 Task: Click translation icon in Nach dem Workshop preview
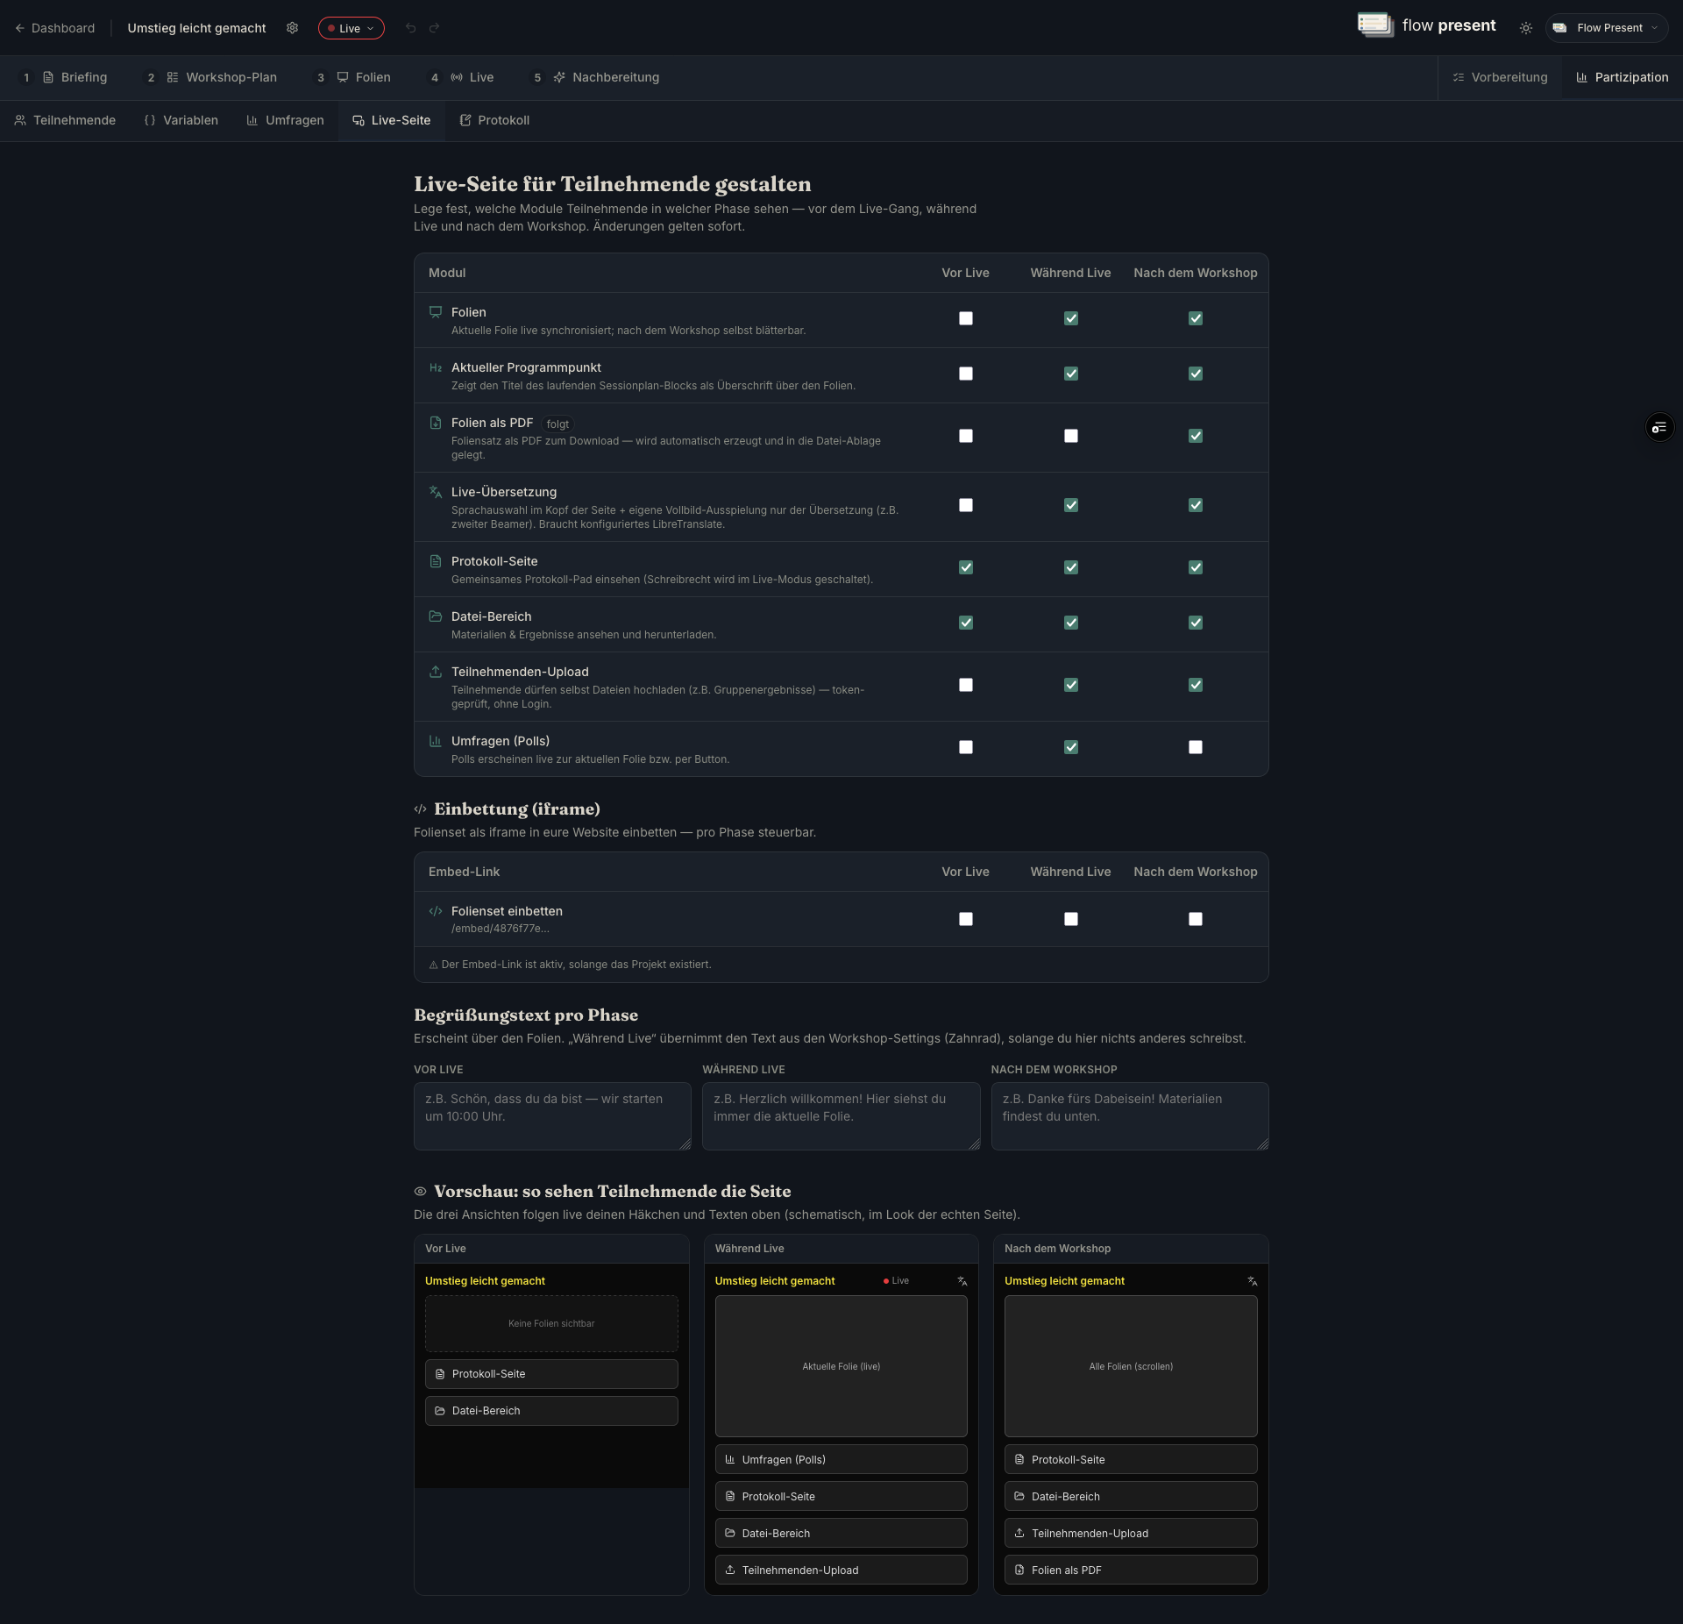point(1253,1281)
